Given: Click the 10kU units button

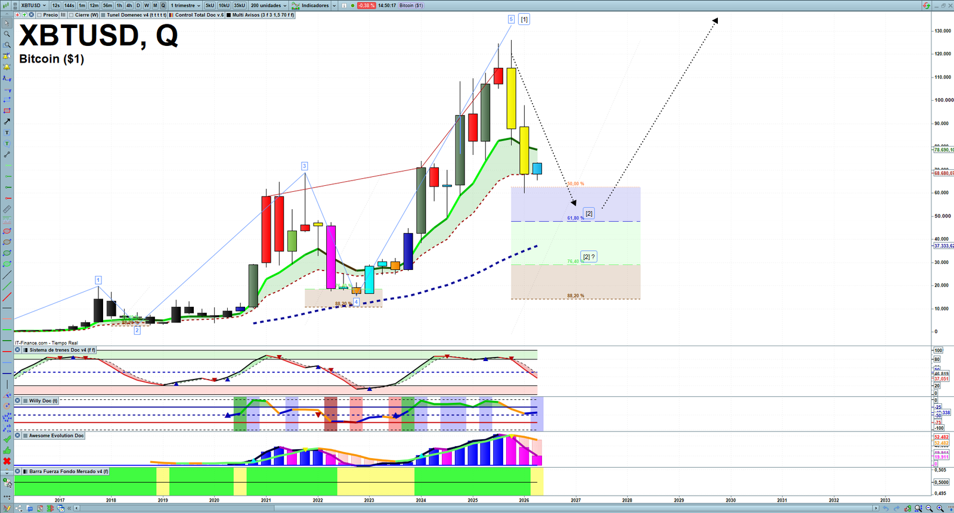Looking at the screenshot, I should coord(224,5).
